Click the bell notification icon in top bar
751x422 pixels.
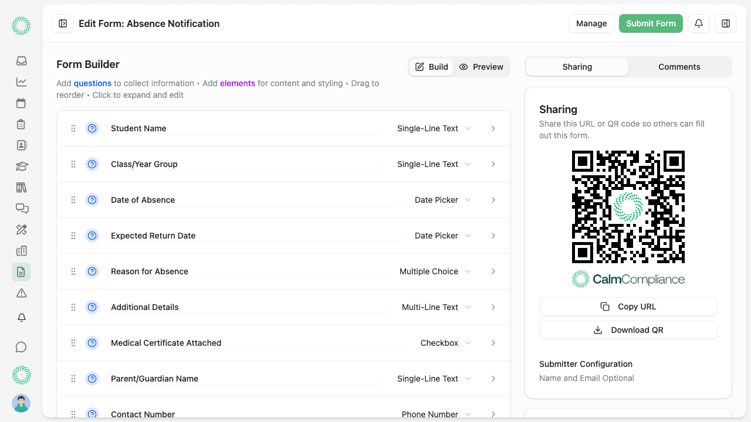coord(698,23)
